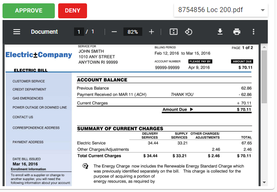The height and width of the screenshot is (192, 277).
Task: Rotate the document counterclockwise
Action: [x=188, y=32]
